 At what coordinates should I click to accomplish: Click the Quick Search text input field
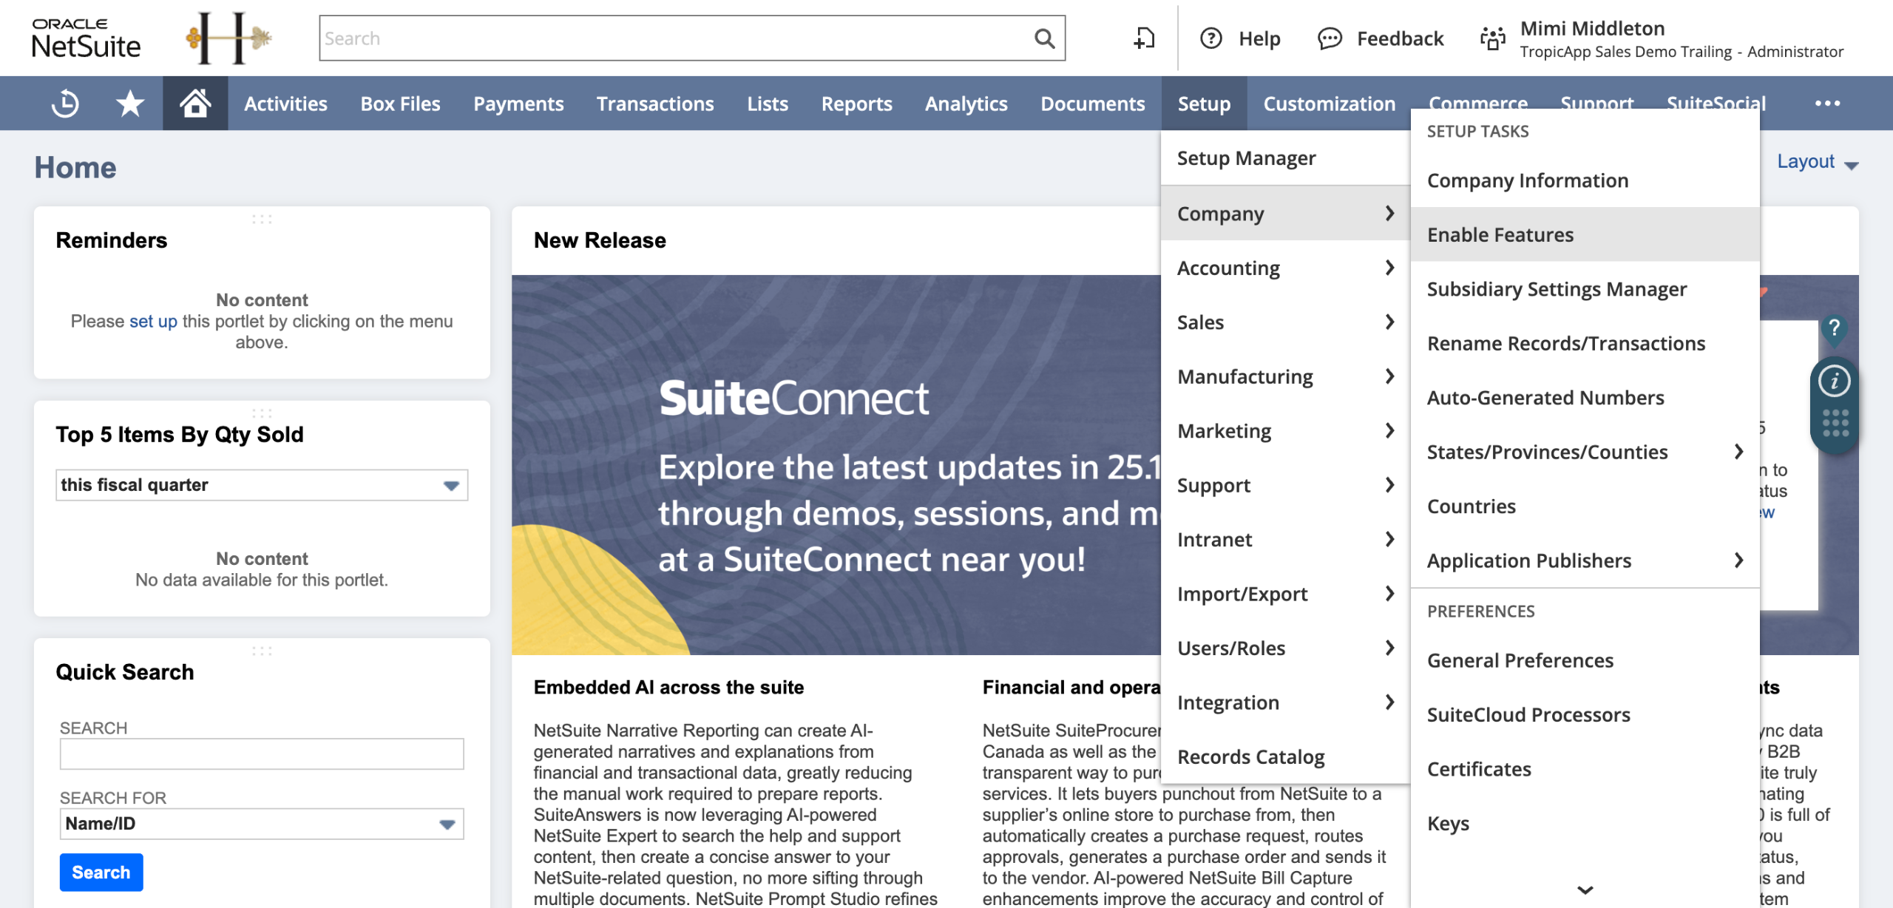tap(262, 754)
